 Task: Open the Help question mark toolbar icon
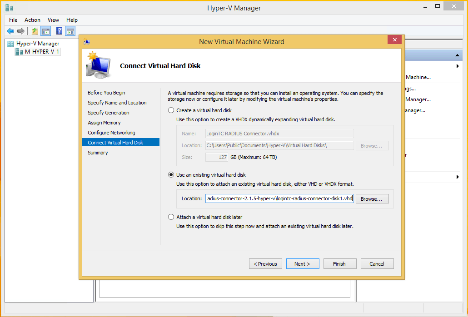pyautogui.click(x=60, y=31)
